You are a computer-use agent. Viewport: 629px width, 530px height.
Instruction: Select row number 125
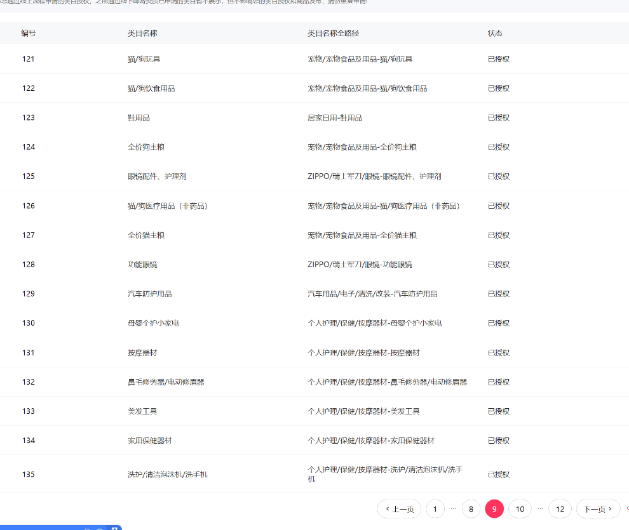pos(29,176)
